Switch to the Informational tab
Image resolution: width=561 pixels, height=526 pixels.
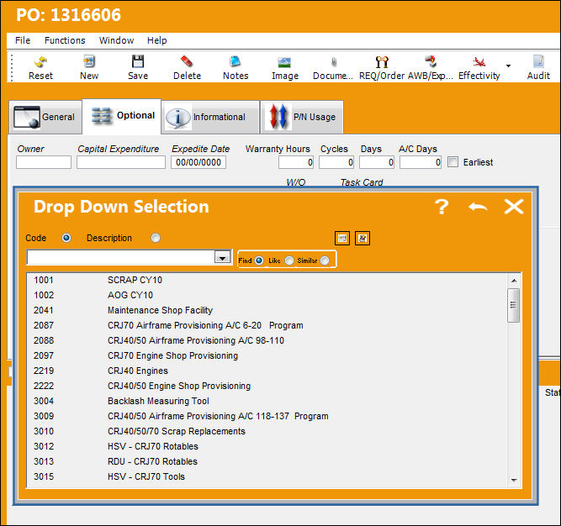[x=210, y=117]
